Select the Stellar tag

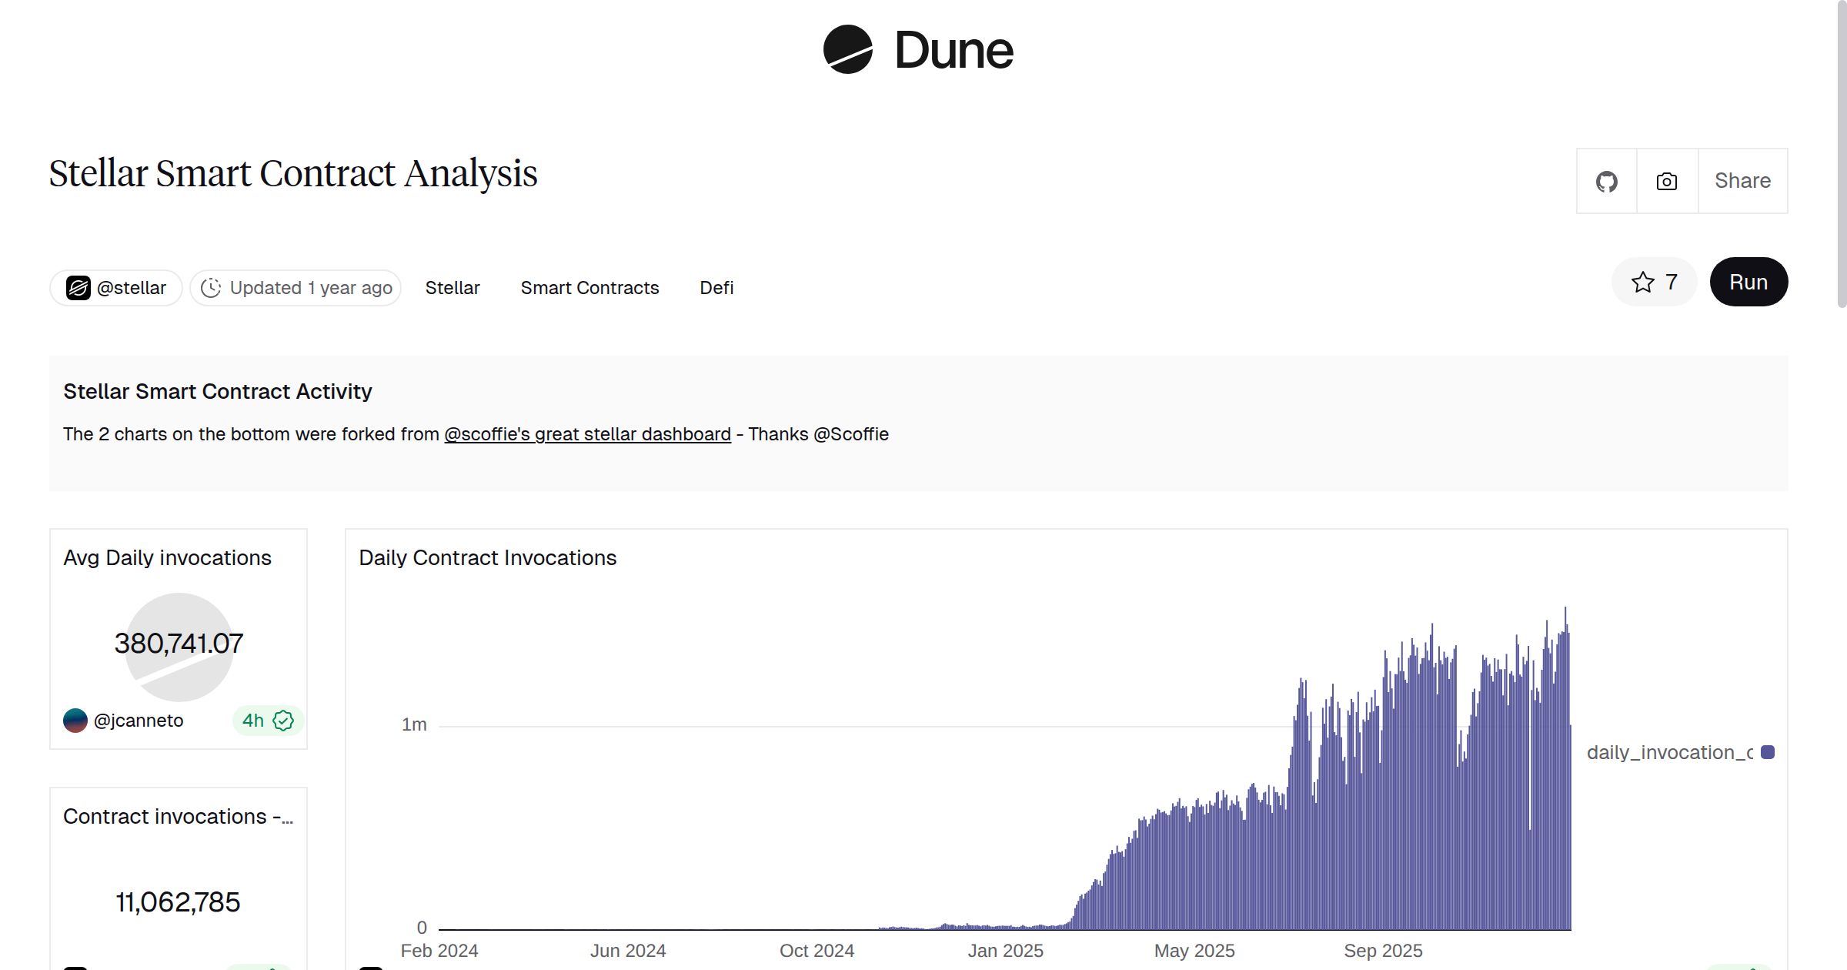[453, 288]
